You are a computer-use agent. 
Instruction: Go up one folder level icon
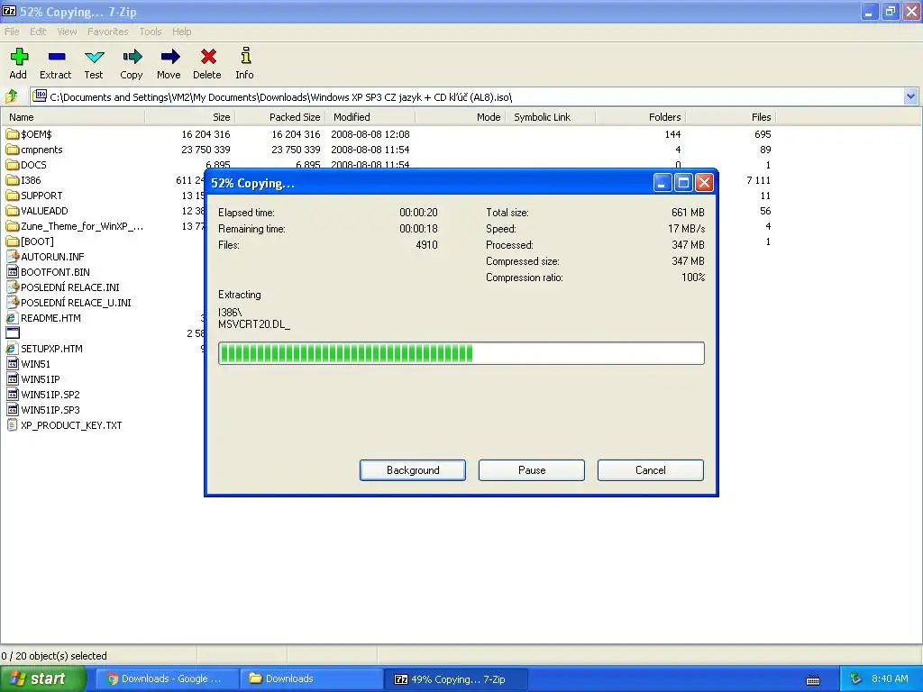point(11,96)
